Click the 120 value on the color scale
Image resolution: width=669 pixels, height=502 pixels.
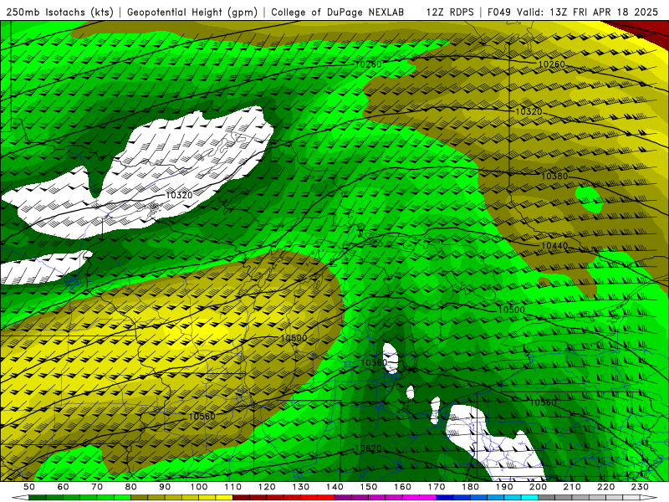point(267,487)
